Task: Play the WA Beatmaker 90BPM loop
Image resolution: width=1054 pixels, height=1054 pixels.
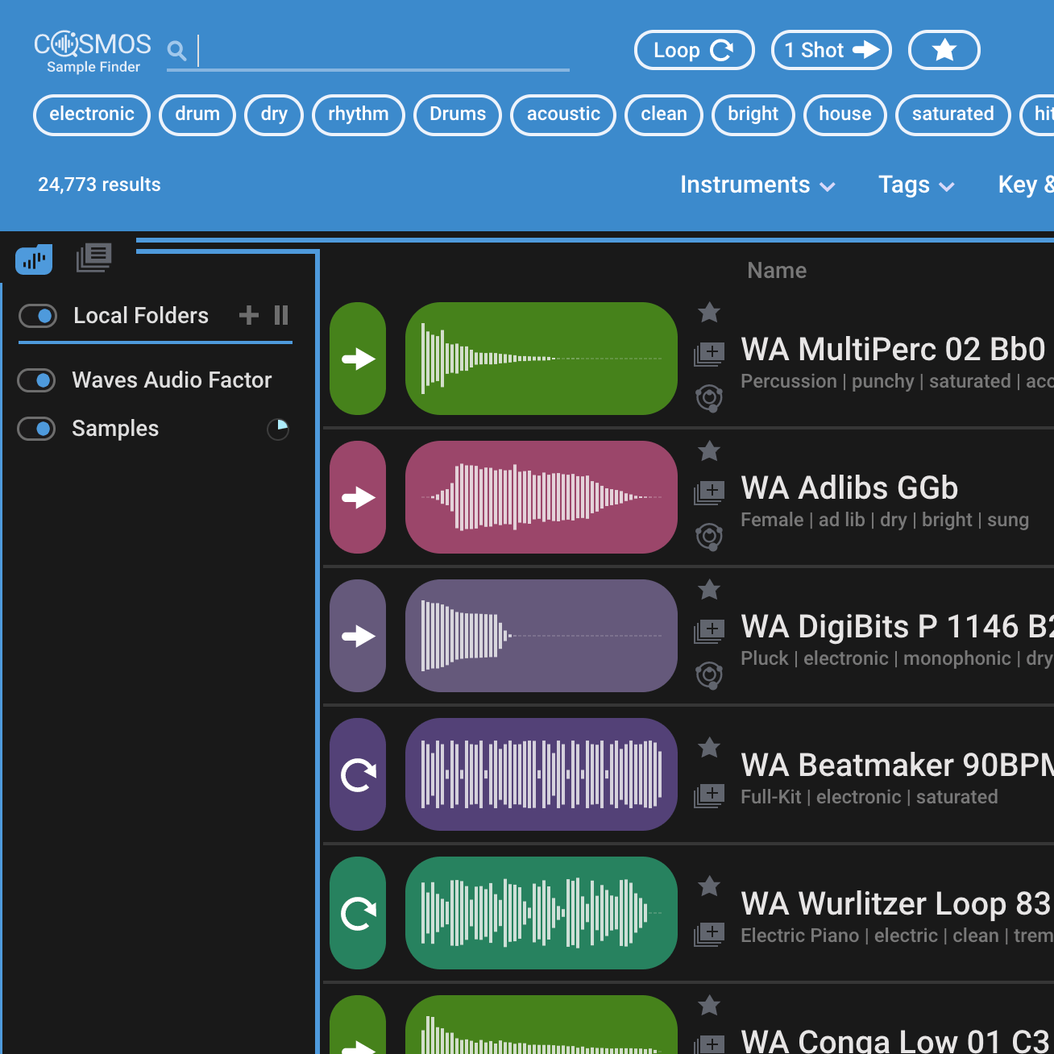Action: (x=358, y=774)
